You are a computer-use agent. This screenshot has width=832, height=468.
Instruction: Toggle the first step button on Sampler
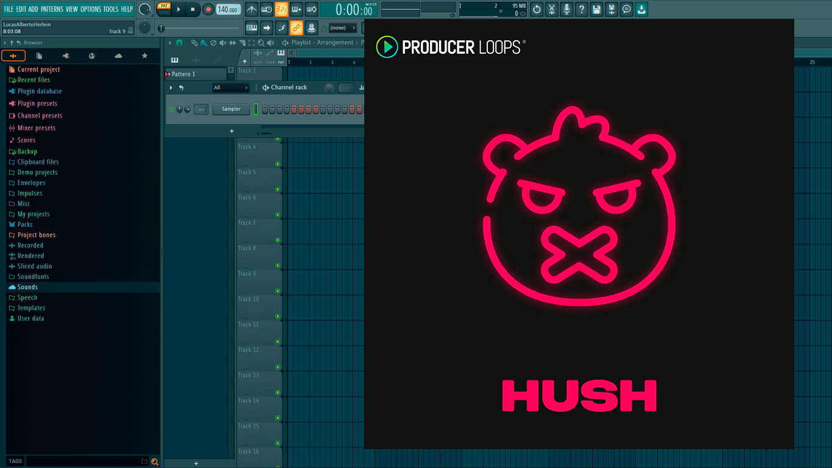[265, 109]
